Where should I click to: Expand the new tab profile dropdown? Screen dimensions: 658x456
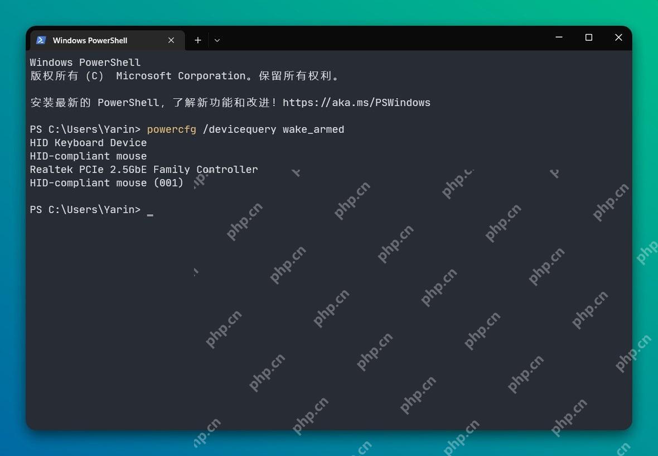tap(217, 40)
